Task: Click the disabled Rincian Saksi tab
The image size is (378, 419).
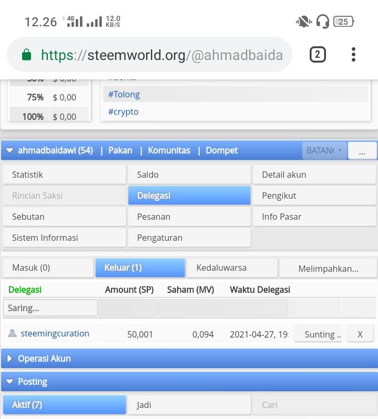Action: 64,196
